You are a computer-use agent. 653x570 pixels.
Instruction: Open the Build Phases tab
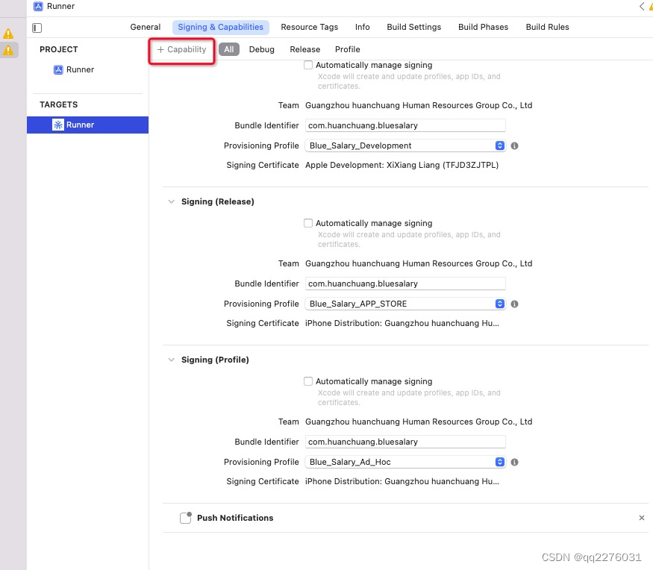click(483, 27)
